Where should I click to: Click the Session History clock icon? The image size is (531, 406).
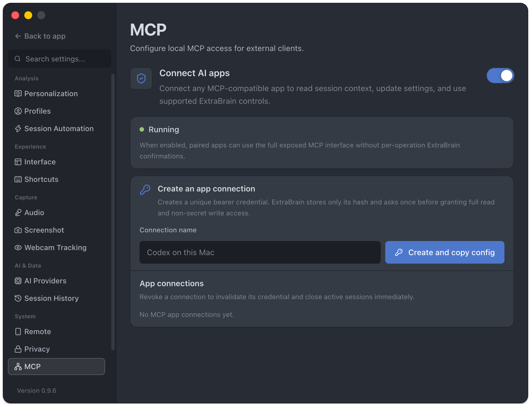pos(18,298)
